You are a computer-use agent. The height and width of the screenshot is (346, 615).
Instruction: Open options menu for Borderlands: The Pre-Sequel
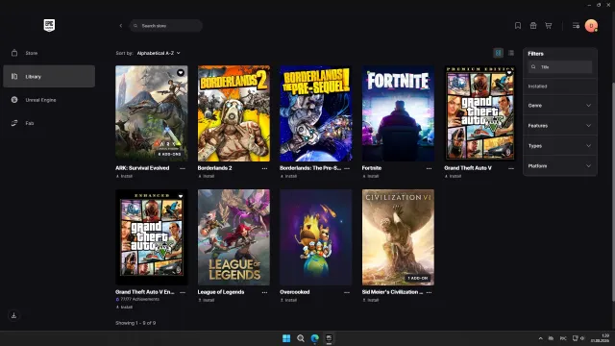[x=347, y=168]
